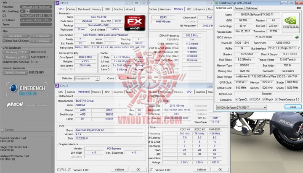Click the MAXON logo in Cinebench
Screen dimensions: 303x173
[15, 105]
